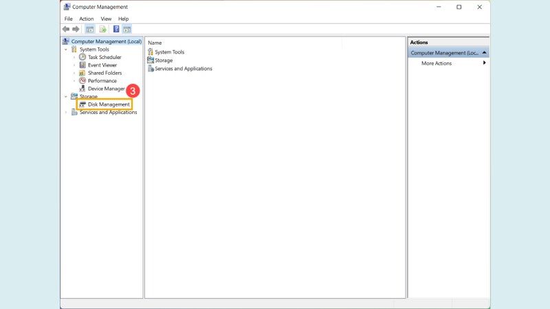The width and height of the screenshot is (550, 309).
Task: Collapse the Storage tree node
Action: (x=66, y=96)
